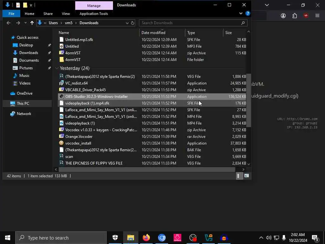Viewport: 325px width, 244px height.
Task: Open the browser extensions puzzle icon
Action: point(295,16)
